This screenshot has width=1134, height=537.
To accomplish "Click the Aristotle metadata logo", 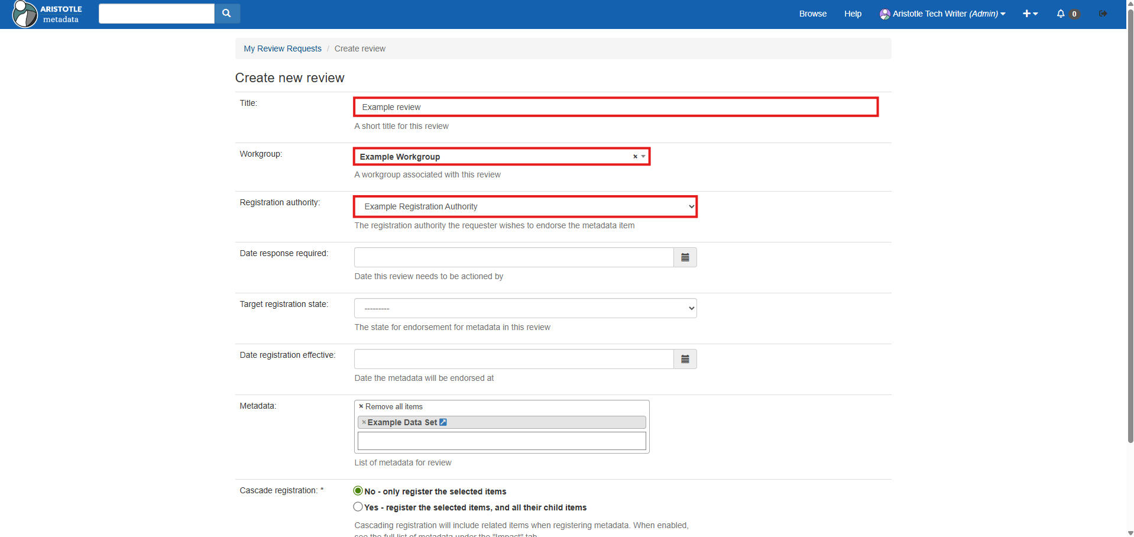I will [x=47, y=14].
